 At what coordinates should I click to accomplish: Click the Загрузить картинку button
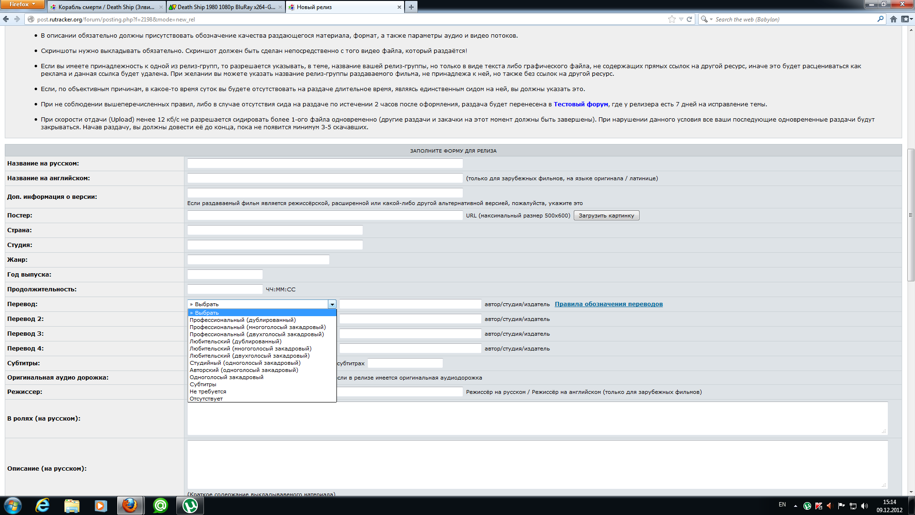click(606, 216)
